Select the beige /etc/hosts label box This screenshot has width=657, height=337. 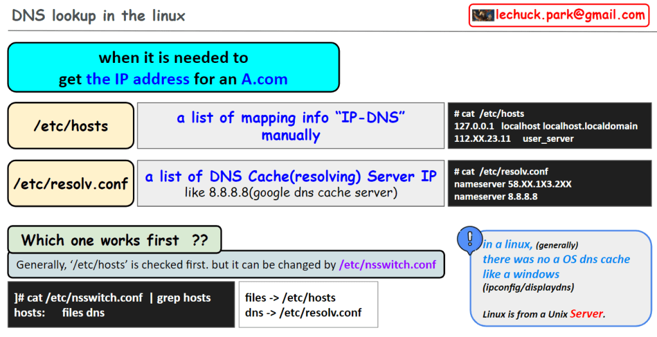click(71, 126)
